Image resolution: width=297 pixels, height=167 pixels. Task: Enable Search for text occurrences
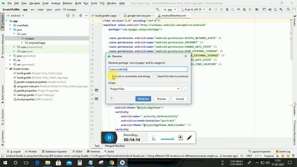(155, 76)
